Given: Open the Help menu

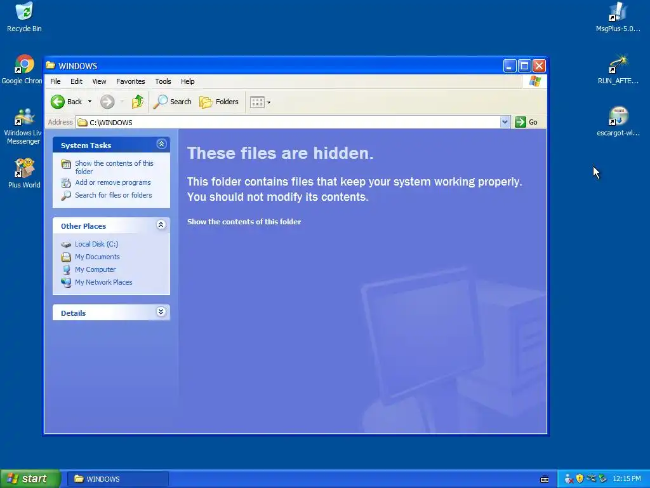Looking at the screenshot, I should pos(187,81).
